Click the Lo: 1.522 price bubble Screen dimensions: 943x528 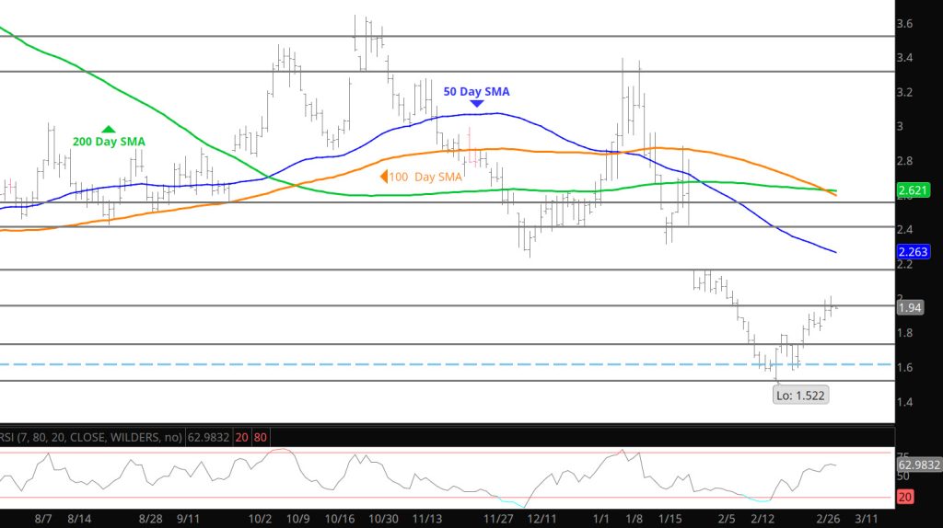pyautogui.click(x=801, y=395)
